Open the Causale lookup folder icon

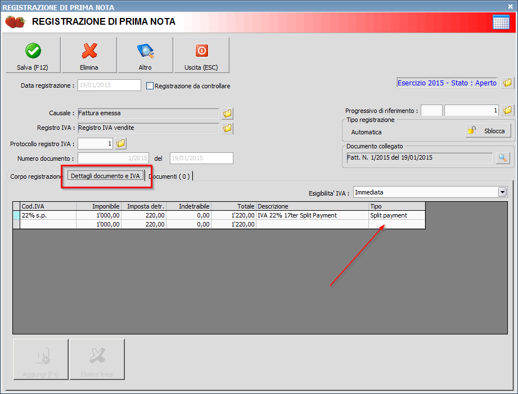[x=227, y=114]
